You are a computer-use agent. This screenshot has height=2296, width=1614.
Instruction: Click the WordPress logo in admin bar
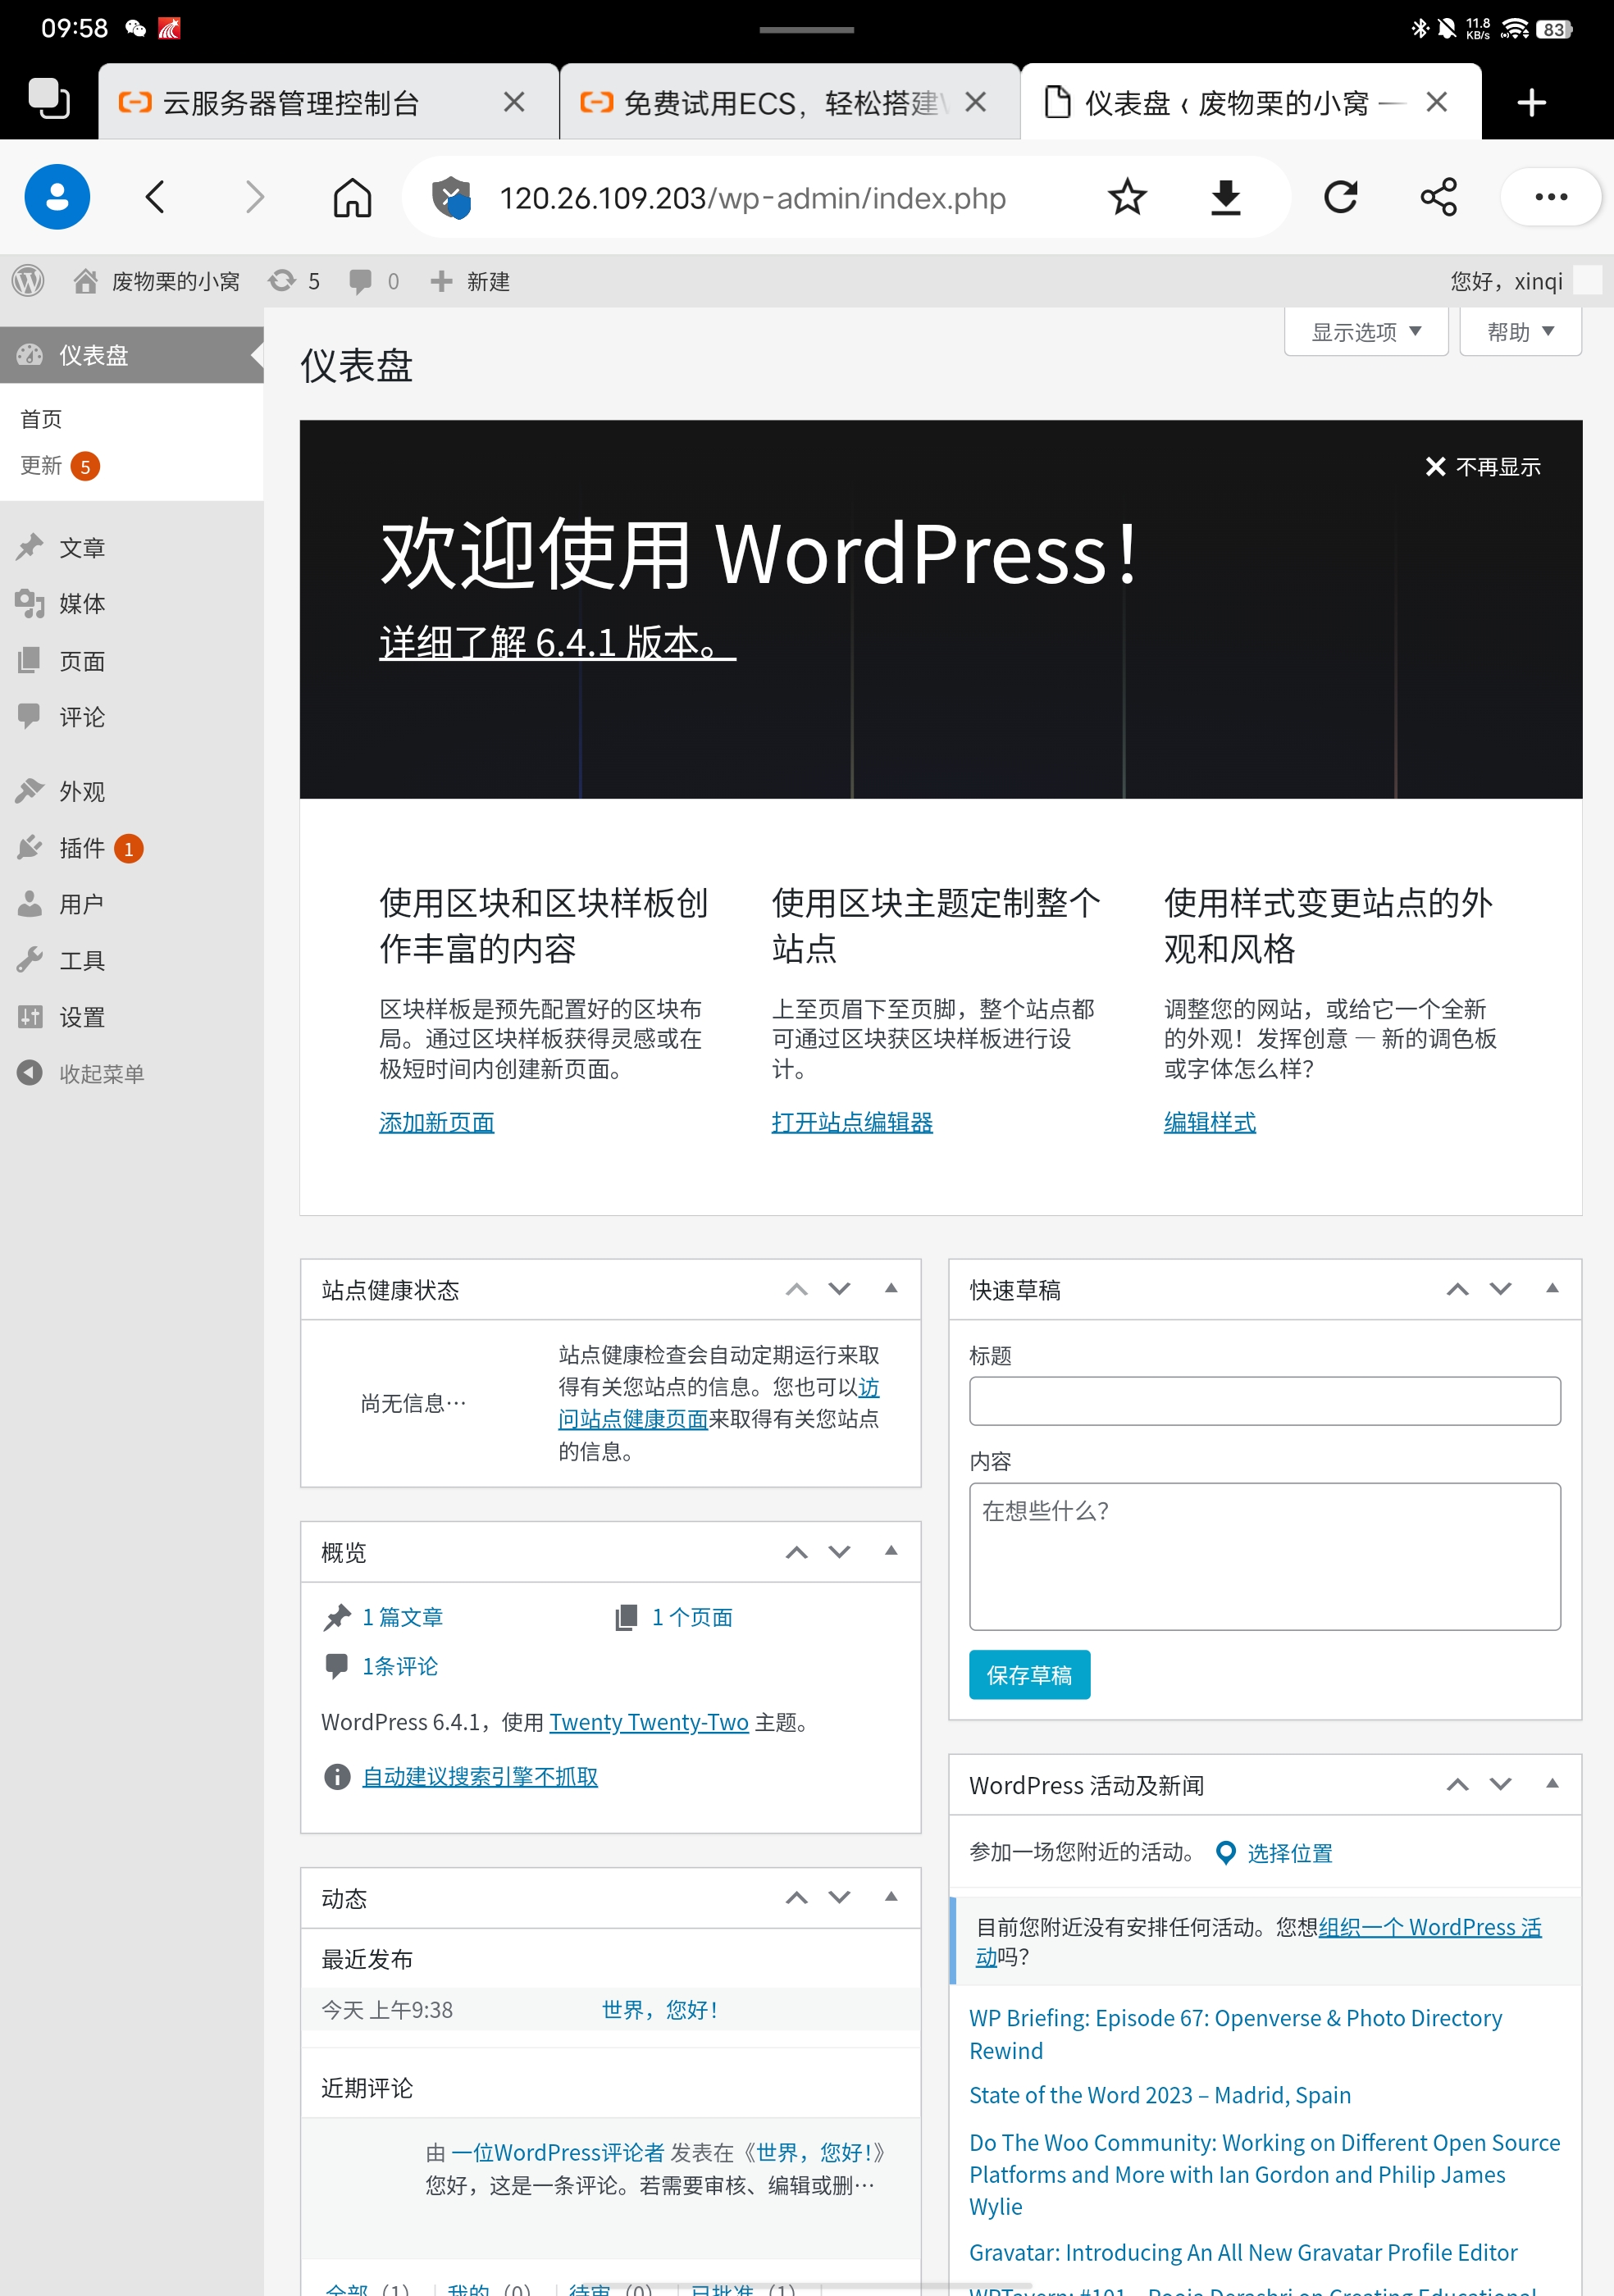click(28, 281)
